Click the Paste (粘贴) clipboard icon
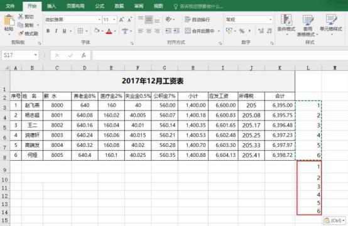 tap(9, 21)
